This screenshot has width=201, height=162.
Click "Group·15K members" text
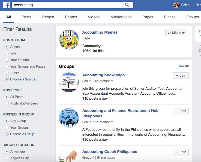click(98, 122)
